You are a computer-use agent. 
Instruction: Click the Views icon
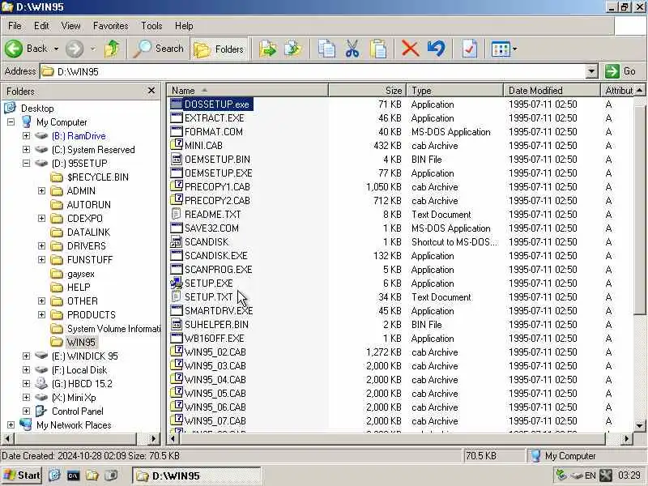tap(501, 49)
